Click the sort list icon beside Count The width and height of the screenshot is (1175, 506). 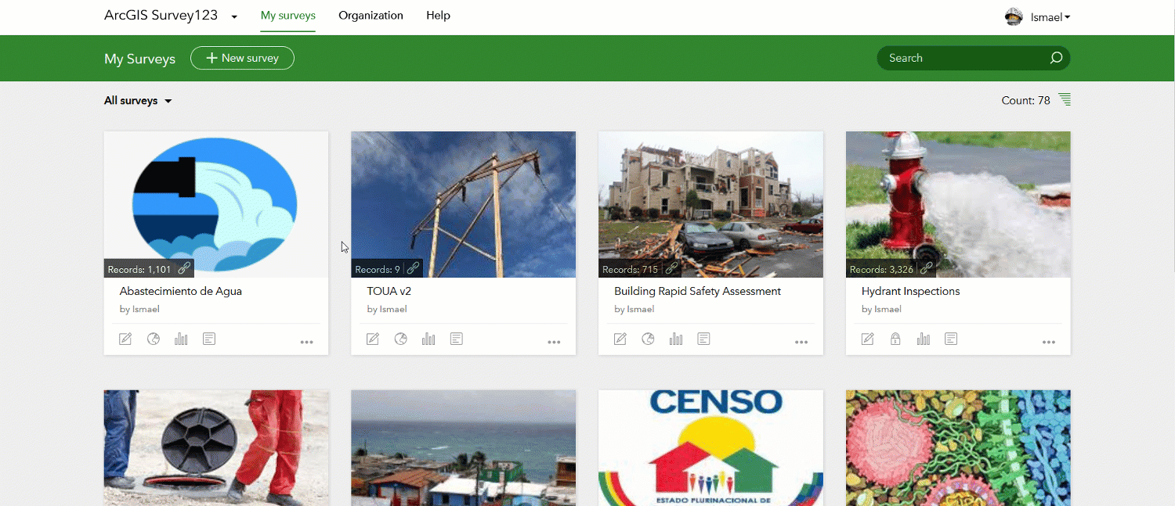(x=1065, y=99)
